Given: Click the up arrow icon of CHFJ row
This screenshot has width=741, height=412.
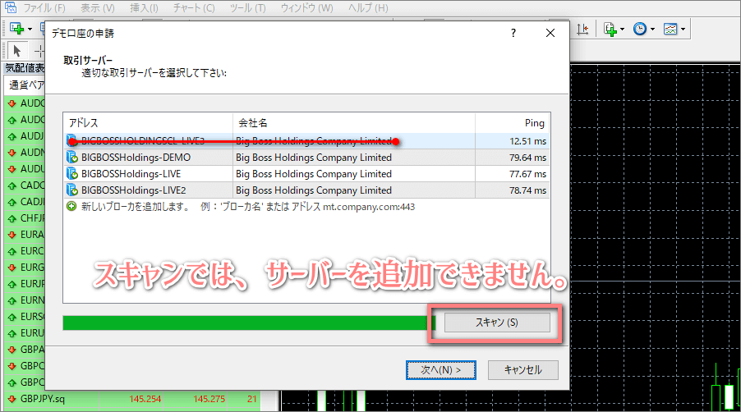Looking at the screenshot, I should 12,218.
